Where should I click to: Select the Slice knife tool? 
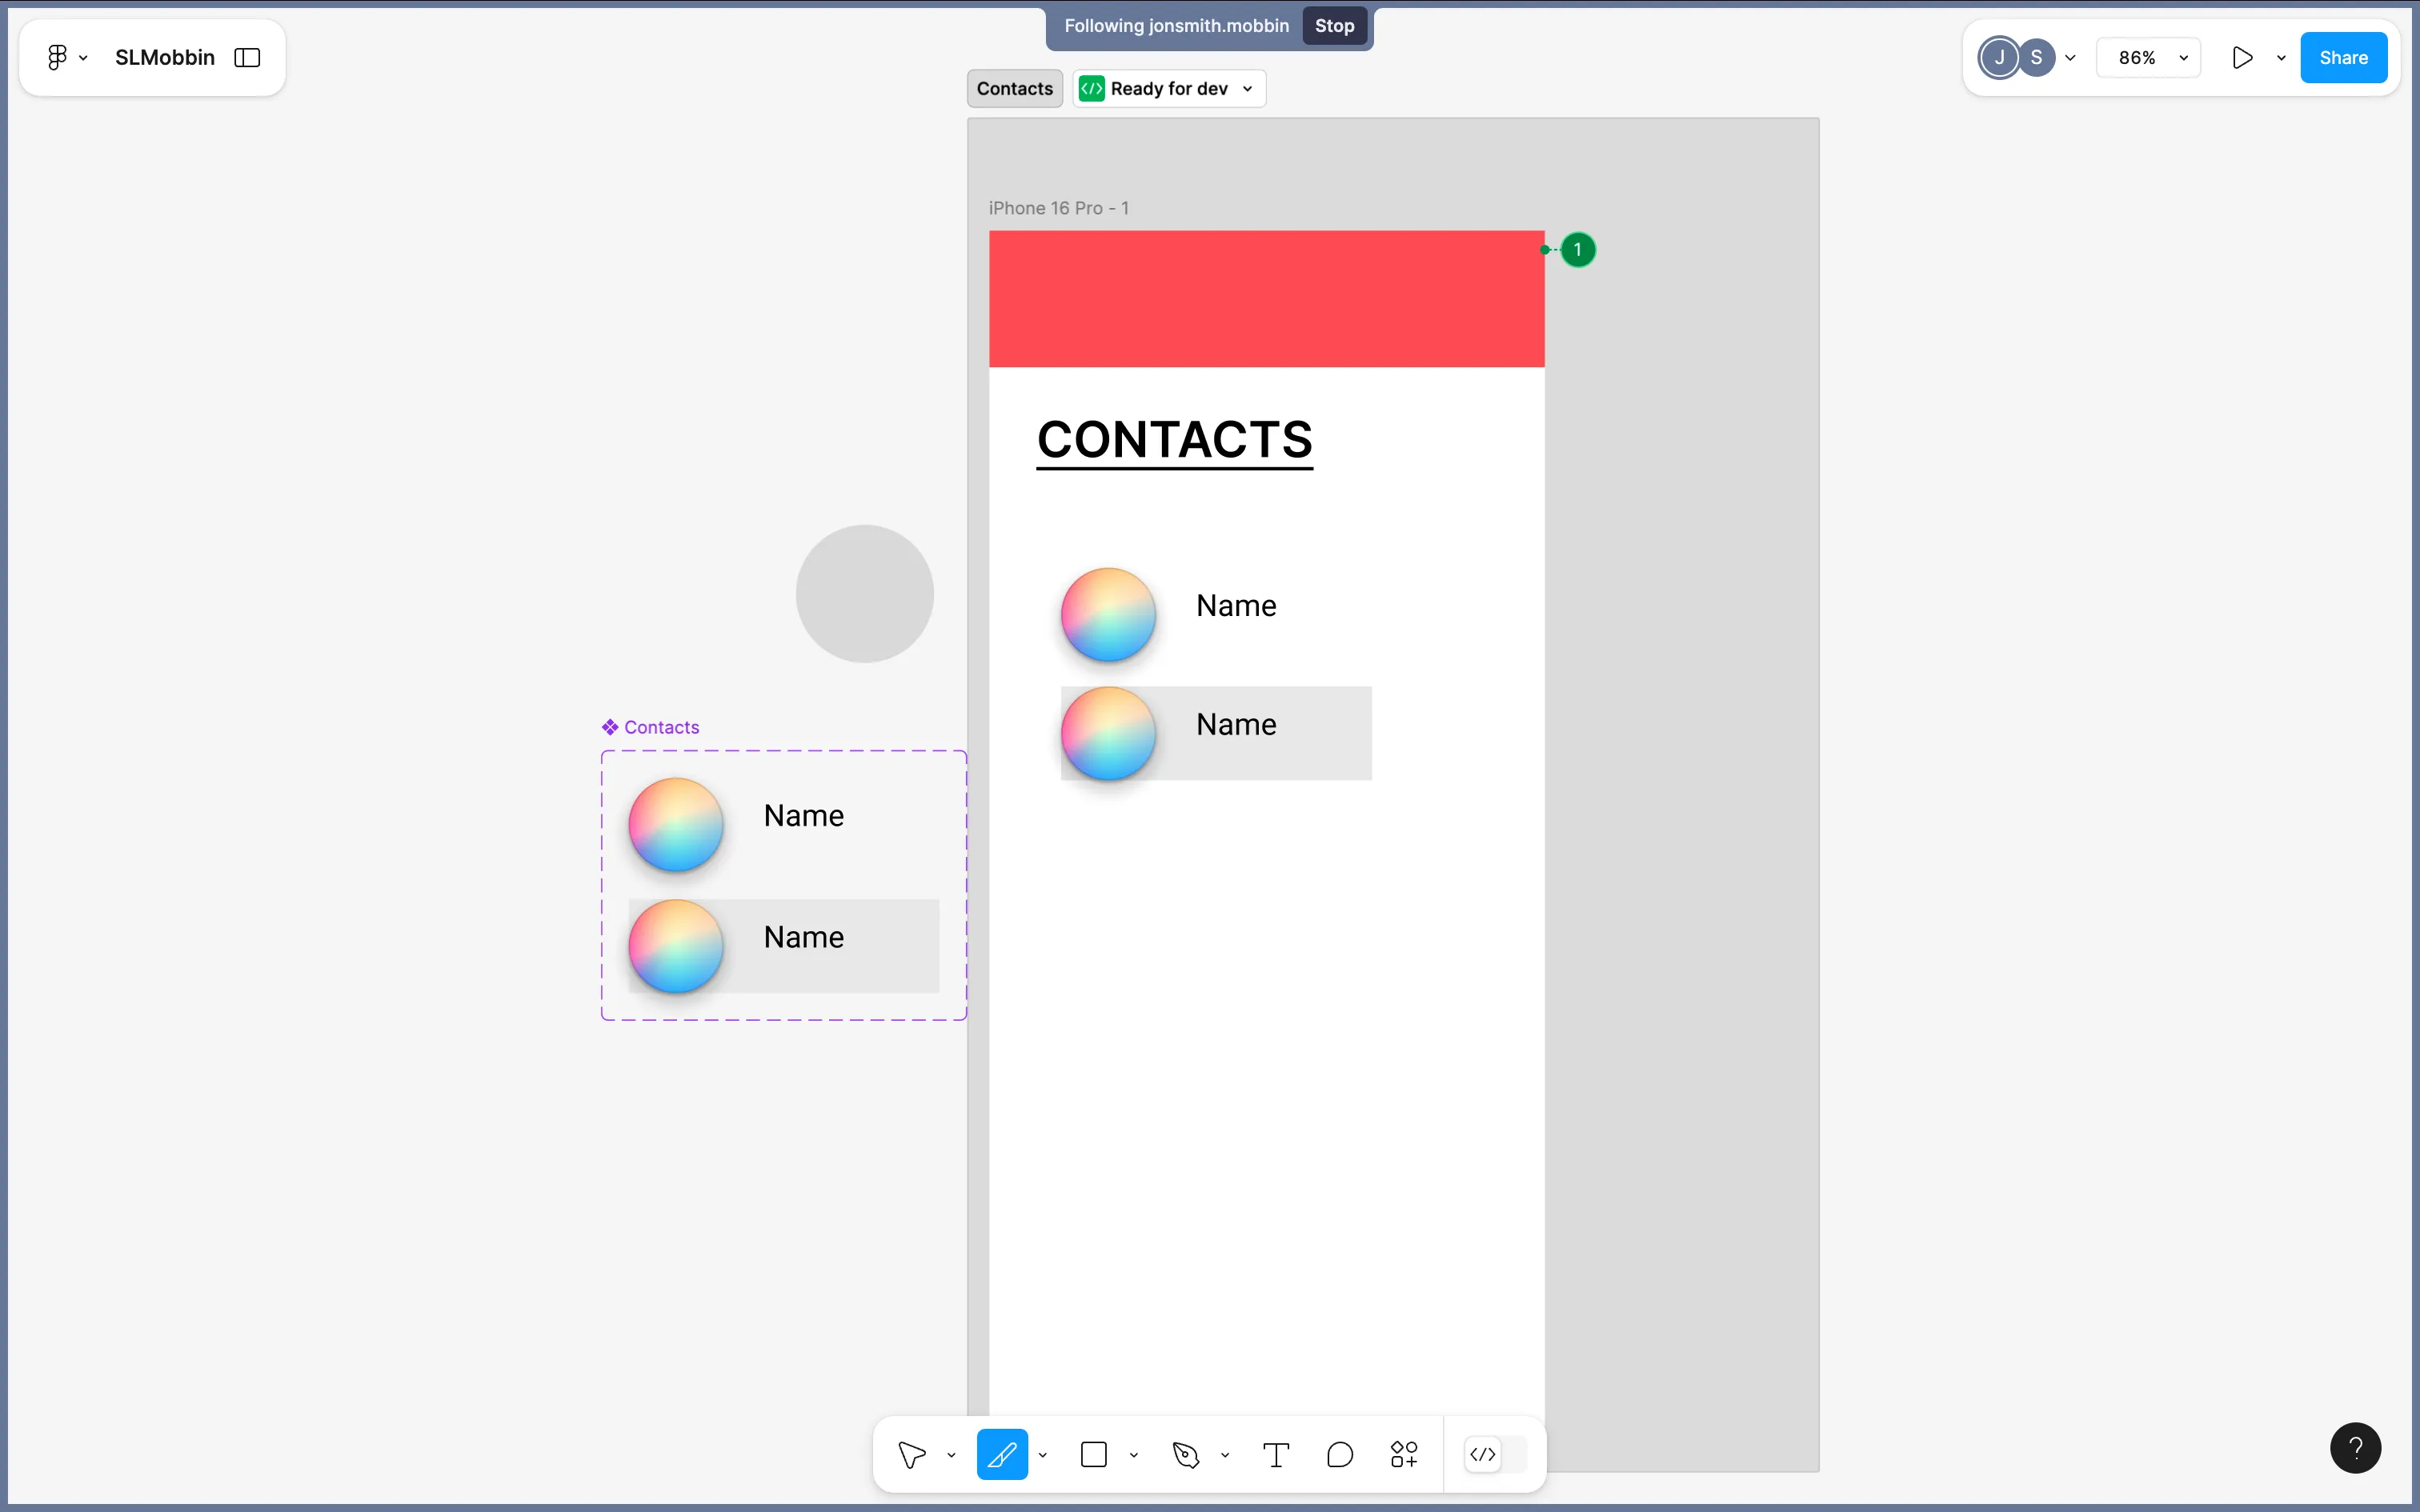click(1002, 1454)
